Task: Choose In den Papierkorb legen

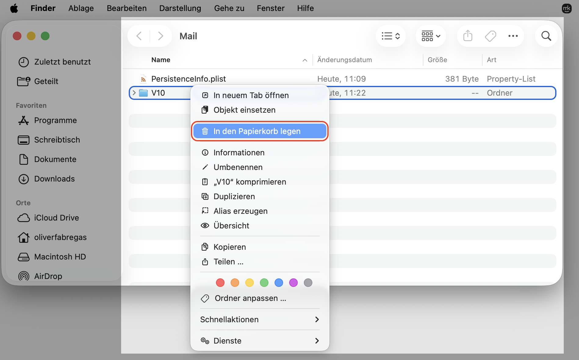Action: click(x=260, y=131)
